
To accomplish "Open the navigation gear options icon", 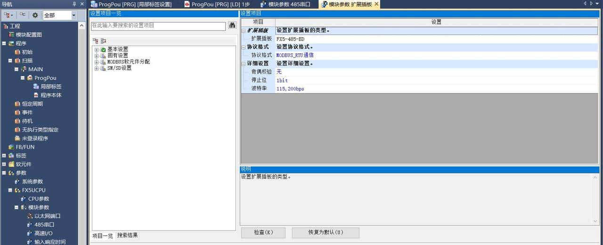I will pos(35,15).
